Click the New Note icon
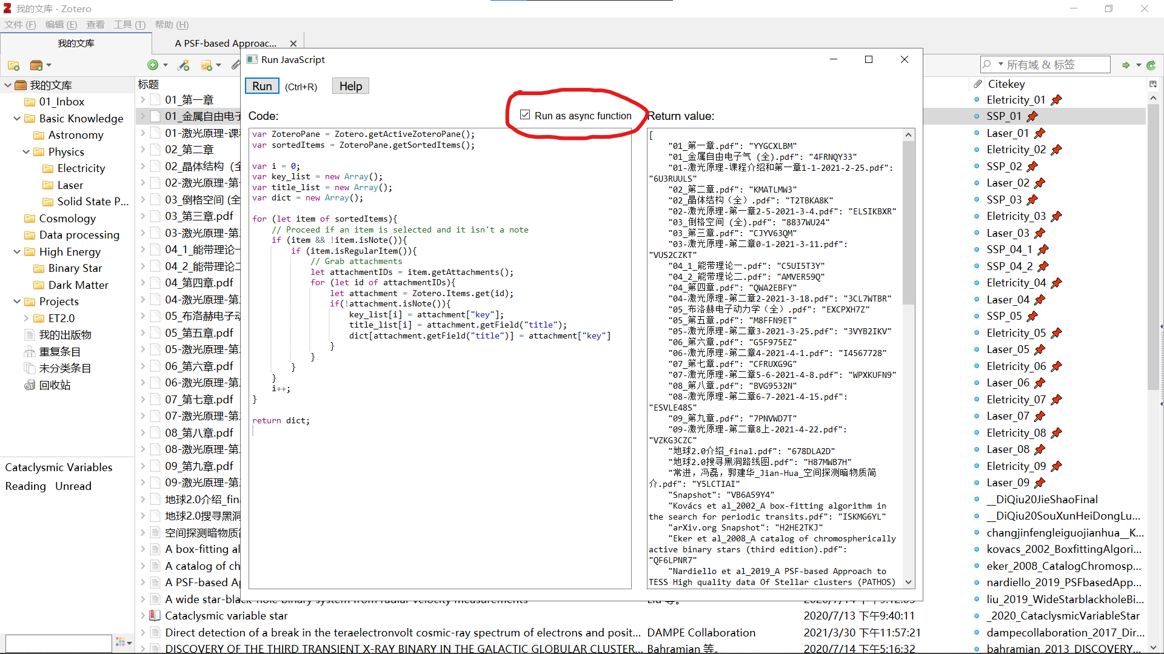Screen dimensions: 1164x654 [207, 65]
